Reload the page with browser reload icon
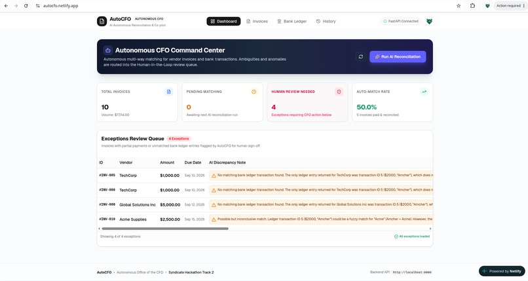This screenshot has height=281, width=528. point(26,6)
